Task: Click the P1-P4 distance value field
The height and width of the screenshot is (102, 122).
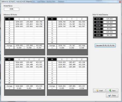Action: (x=110, y=25)
